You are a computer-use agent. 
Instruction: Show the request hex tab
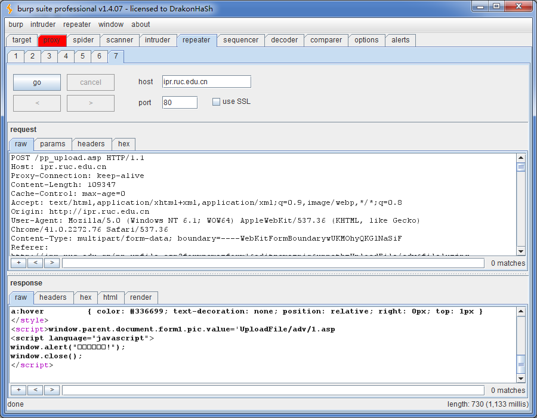tap(124, 144)
